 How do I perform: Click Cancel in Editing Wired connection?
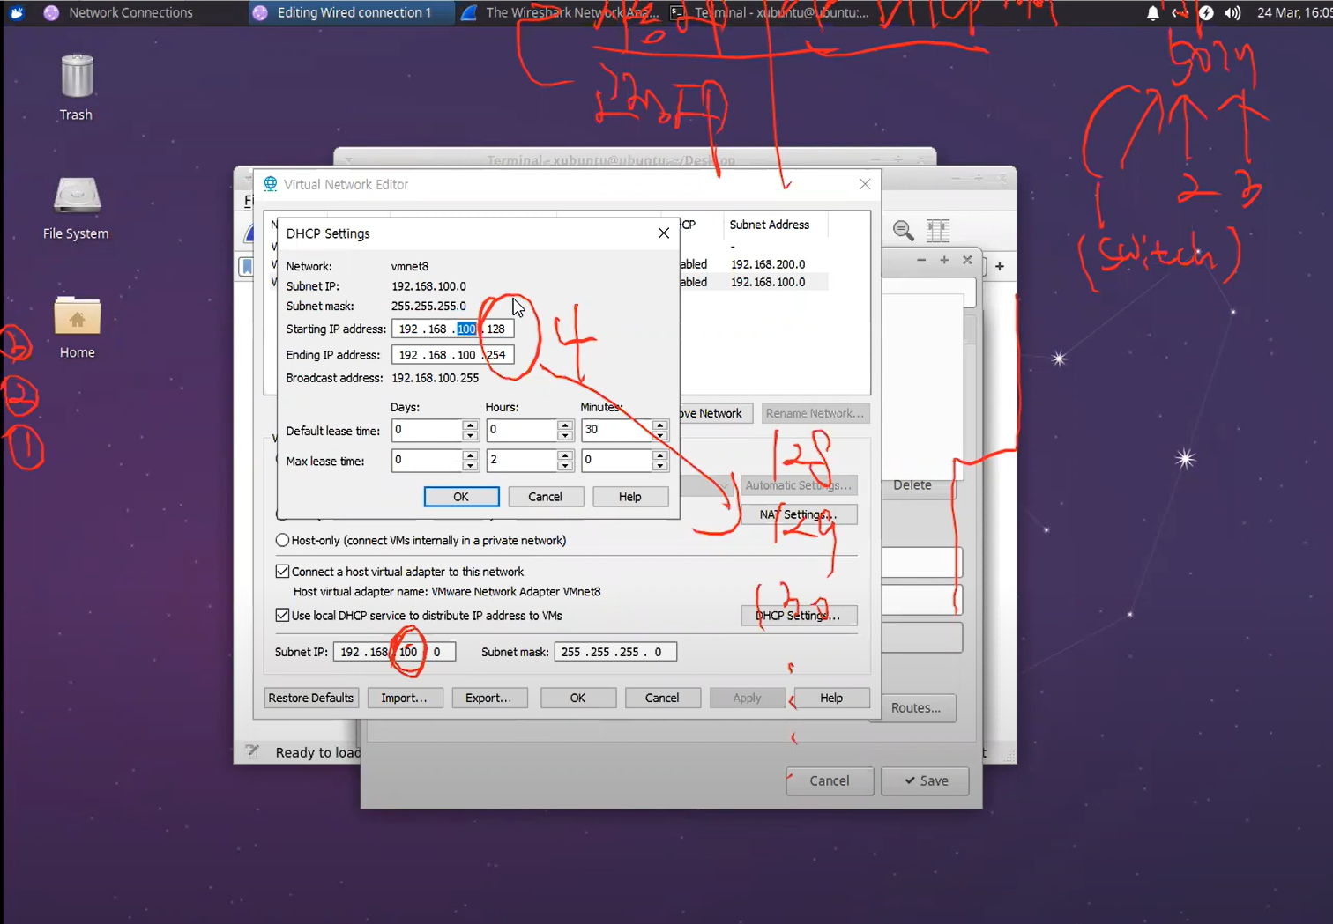pos(830,780)
